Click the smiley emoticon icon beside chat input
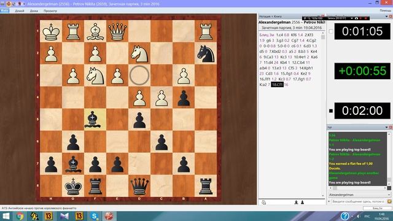 point(389,201)
